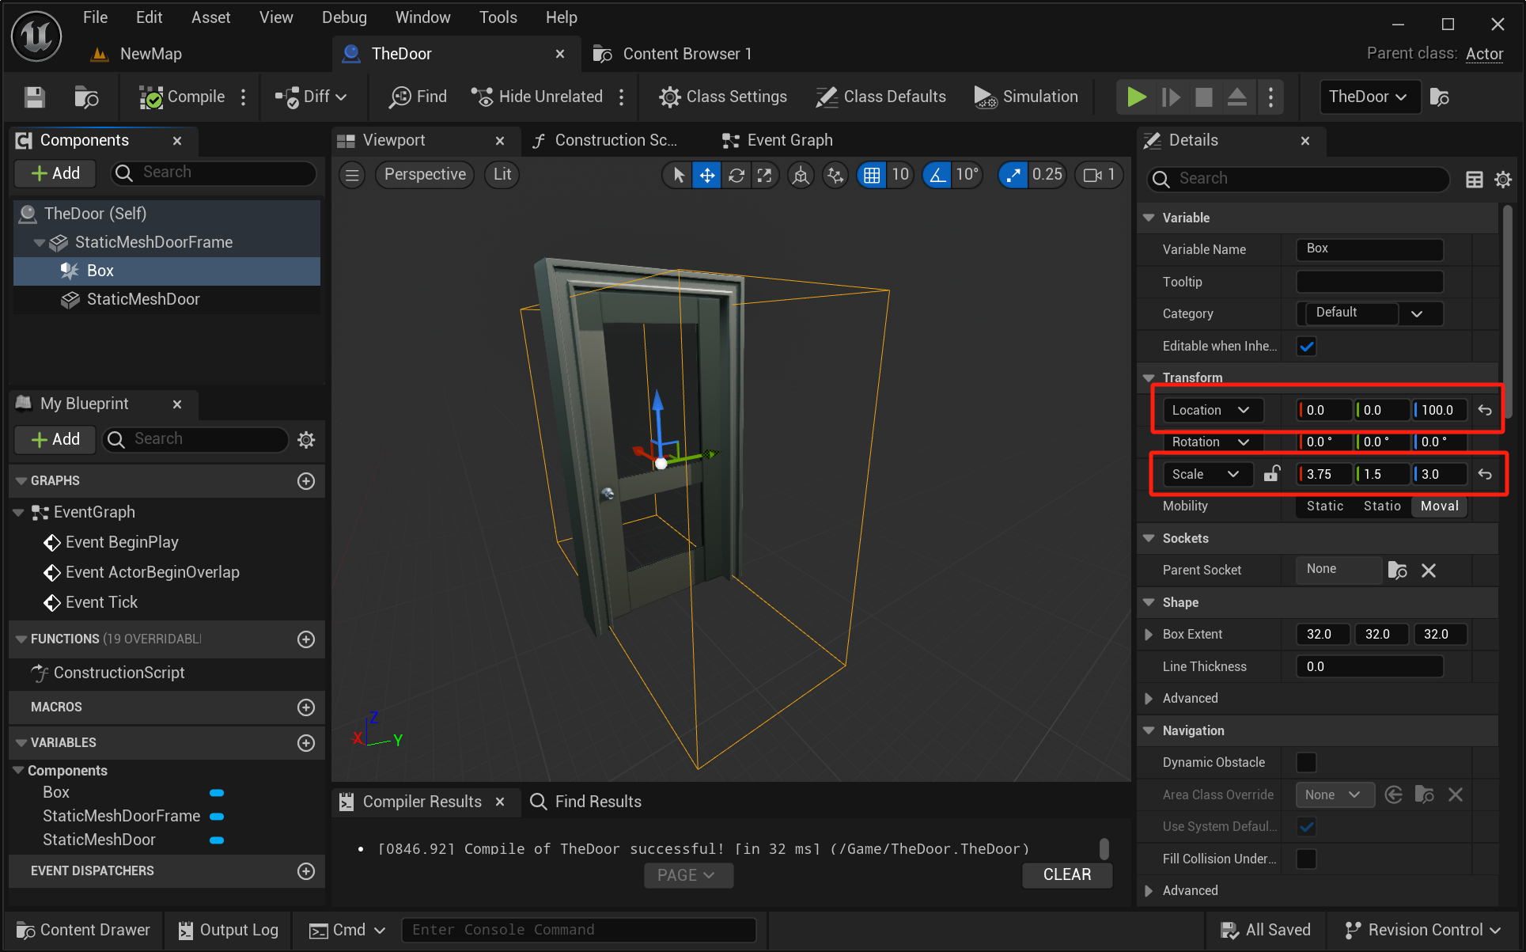Screen dimensions: 1526x952
Task: Clear the Parent Socket with X
Action: pos(1429,571)
